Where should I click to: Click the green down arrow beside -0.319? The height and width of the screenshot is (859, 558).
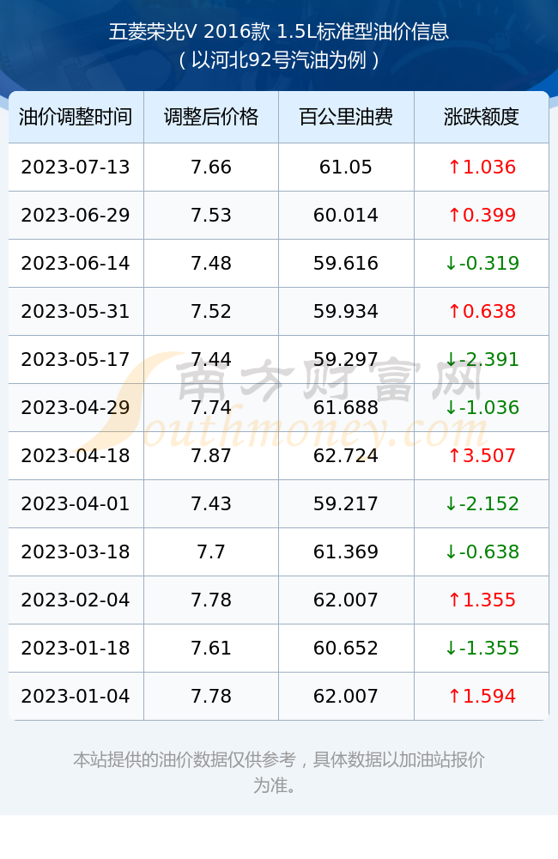point(451,264)
